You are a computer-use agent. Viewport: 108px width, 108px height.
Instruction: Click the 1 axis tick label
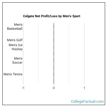[x=84, y=88]
